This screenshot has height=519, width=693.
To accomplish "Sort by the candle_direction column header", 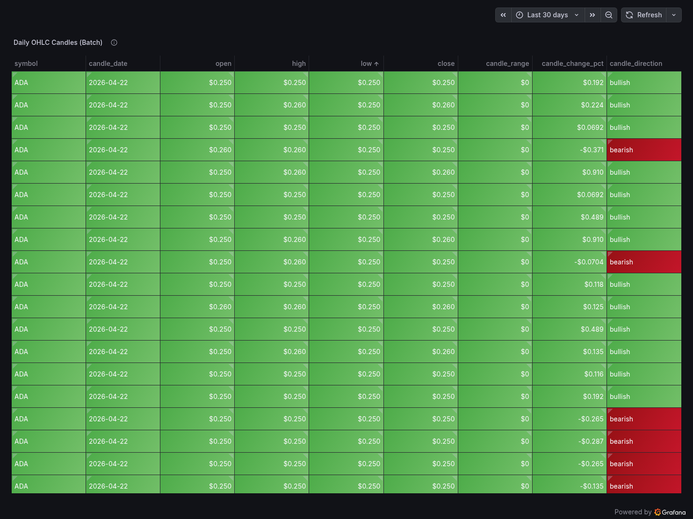I will tap(636, 64).
